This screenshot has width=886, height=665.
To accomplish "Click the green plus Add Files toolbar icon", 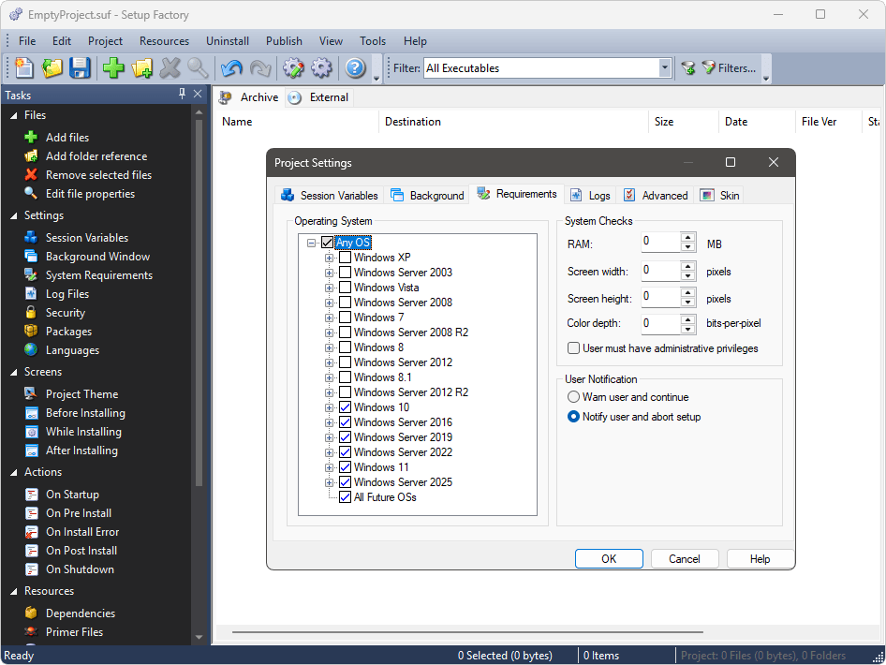I will [113, 67].
